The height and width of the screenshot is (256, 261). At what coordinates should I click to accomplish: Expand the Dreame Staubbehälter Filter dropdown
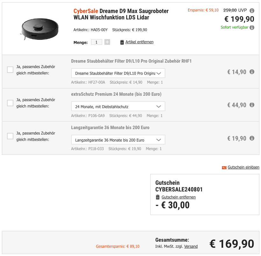118,73
